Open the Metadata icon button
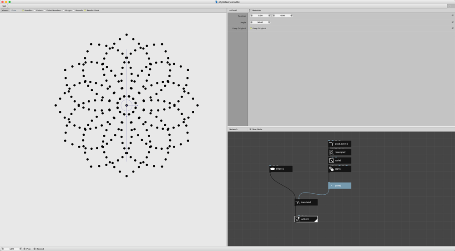This screenshot has height=251, width=455. (250, 10)
